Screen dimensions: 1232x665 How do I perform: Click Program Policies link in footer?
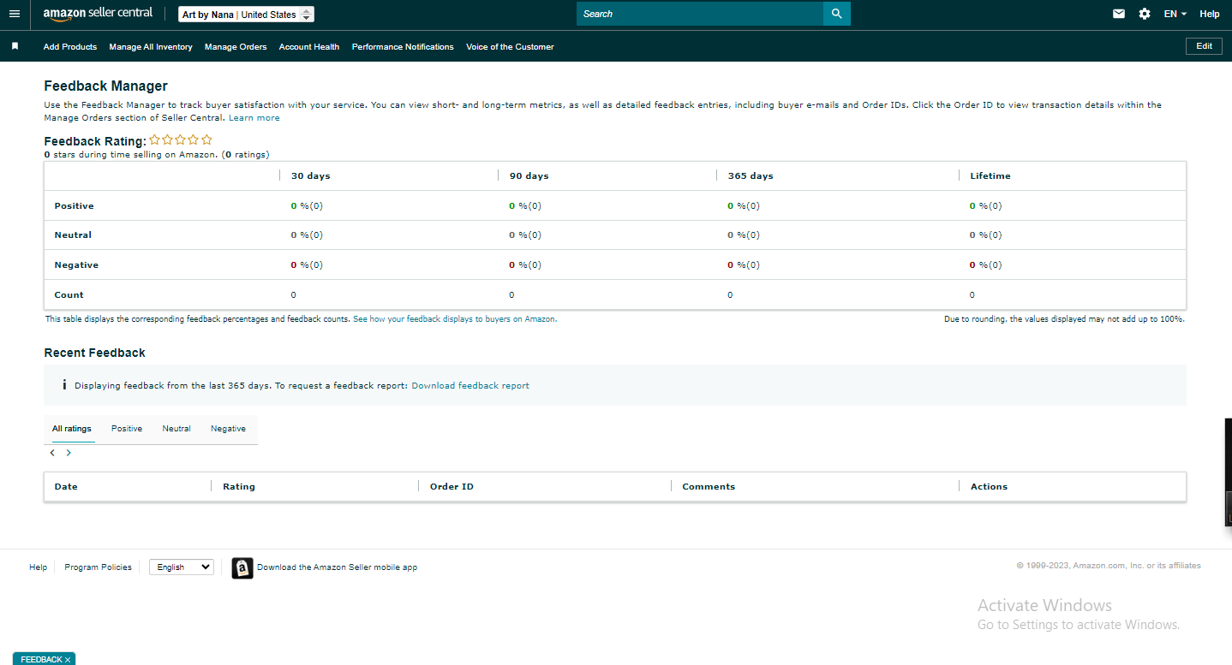(x=99, y=567)
